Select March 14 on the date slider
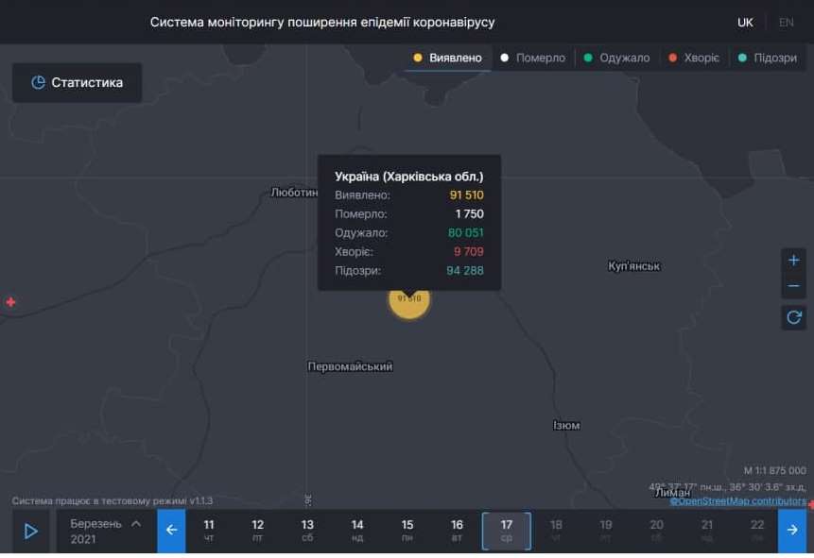 (356, 531)
